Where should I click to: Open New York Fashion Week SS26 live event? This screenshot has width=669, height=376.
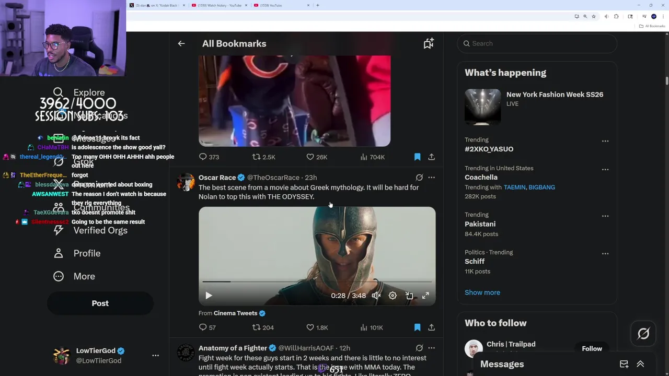[x=537, y=107]
